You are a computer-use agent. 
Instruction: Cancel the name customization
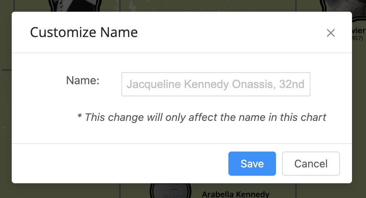[x=311, y=164]
